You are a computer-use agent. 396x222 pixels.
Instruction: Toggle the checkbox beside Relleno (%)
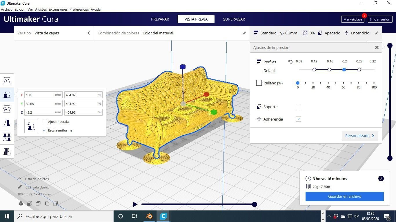(259, 83)
